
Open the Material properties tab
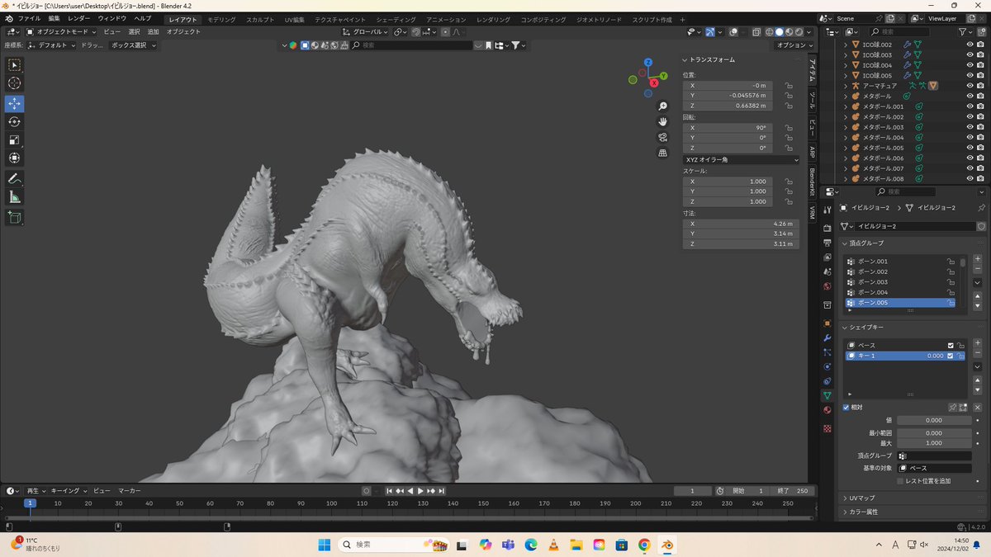point(827,410)
